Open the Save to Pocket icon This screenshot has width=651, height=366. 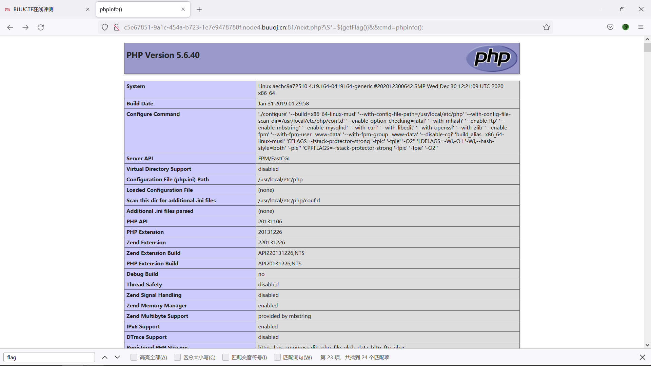[x=610, y=27]
